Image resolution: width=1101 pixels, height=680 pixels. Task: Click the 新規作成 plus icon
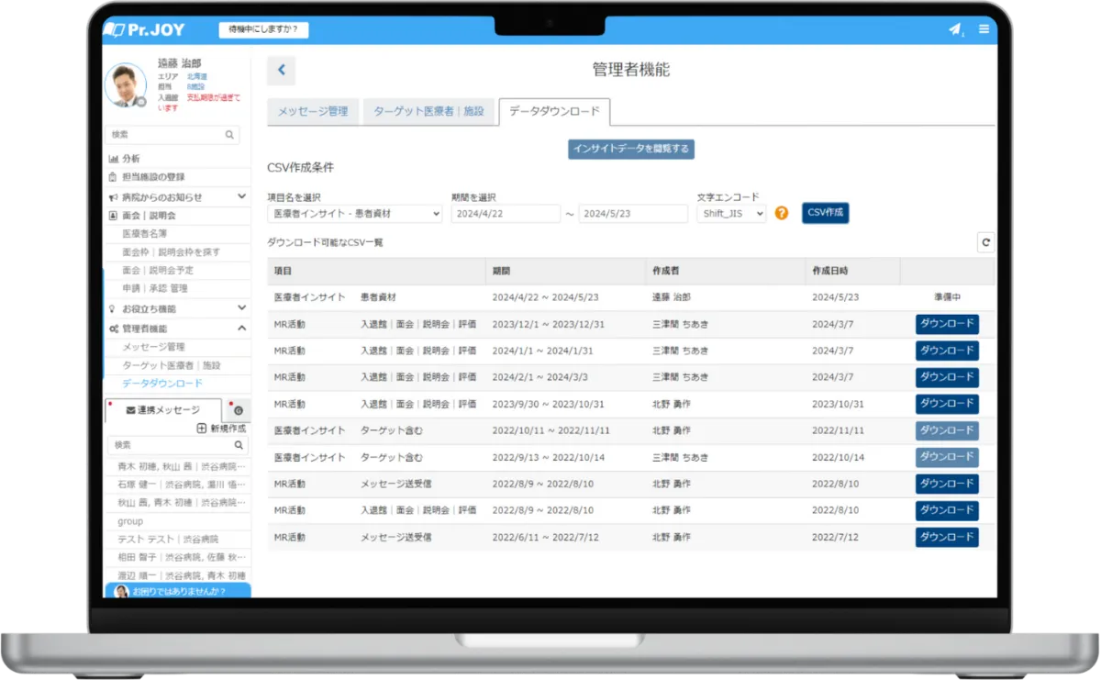point(202,429)
